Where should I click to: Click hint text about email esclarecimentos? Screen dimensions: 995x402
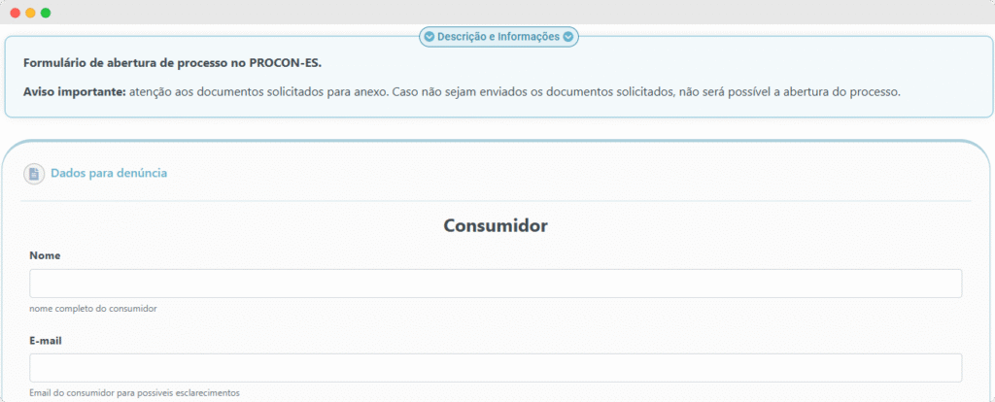(x=134, y=393)
